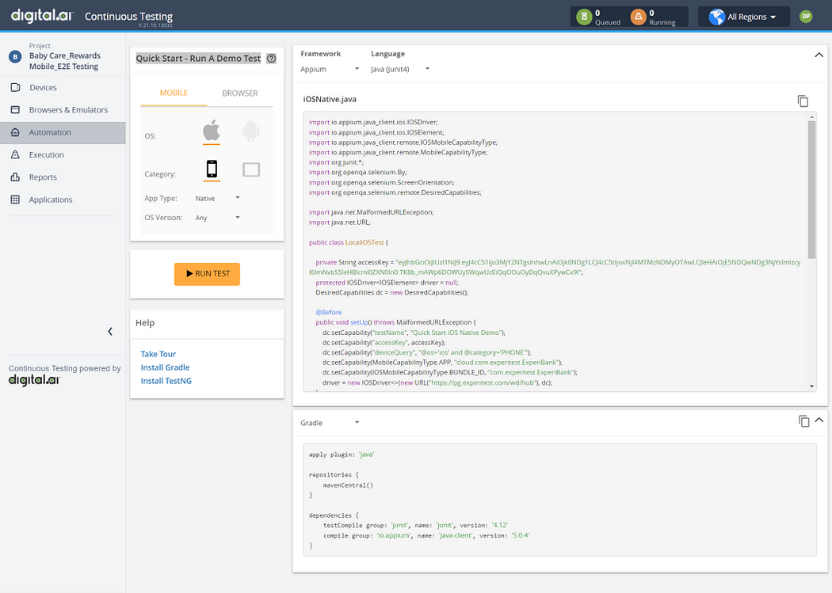Click the Quick Start help question icon

click(x=271, y=59)
